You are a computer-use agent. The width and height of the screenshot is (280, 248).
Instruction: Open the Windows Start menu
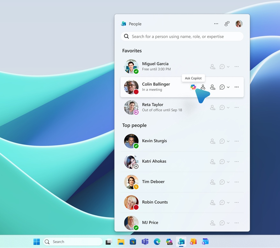(37, 242)
